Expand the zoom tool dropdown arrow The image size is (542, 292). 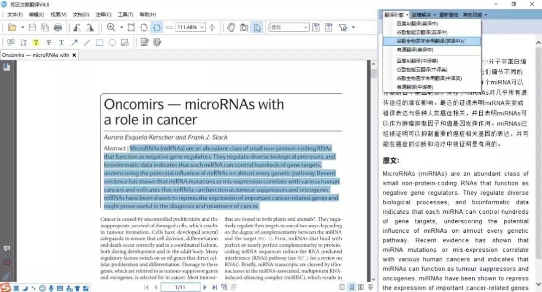tap(121, 27)
